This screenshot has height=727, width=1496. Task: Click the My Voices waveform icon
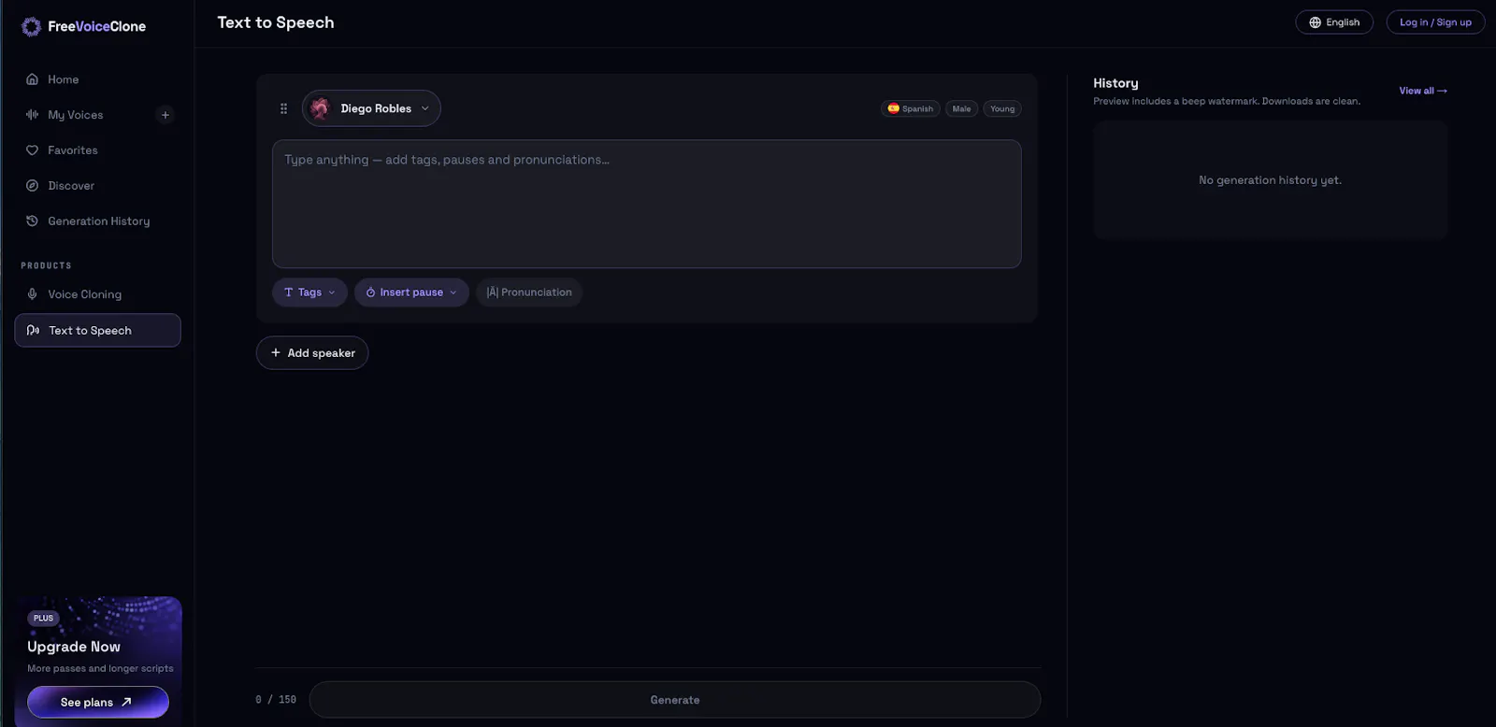[32, 115]
